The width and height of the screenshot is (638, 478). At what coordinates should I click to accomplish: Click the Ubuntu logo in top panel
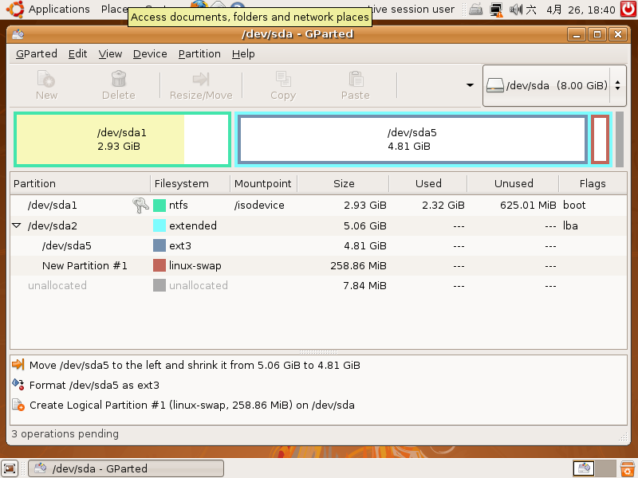[15, 9]
